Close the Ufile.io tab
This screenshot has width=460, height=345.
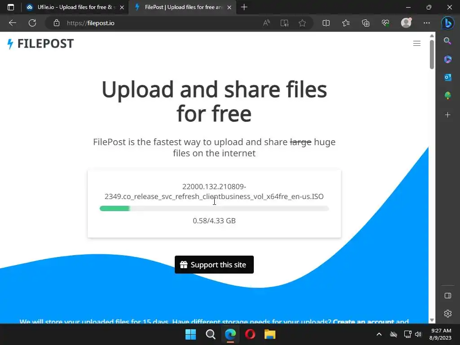tap(122, 7)
